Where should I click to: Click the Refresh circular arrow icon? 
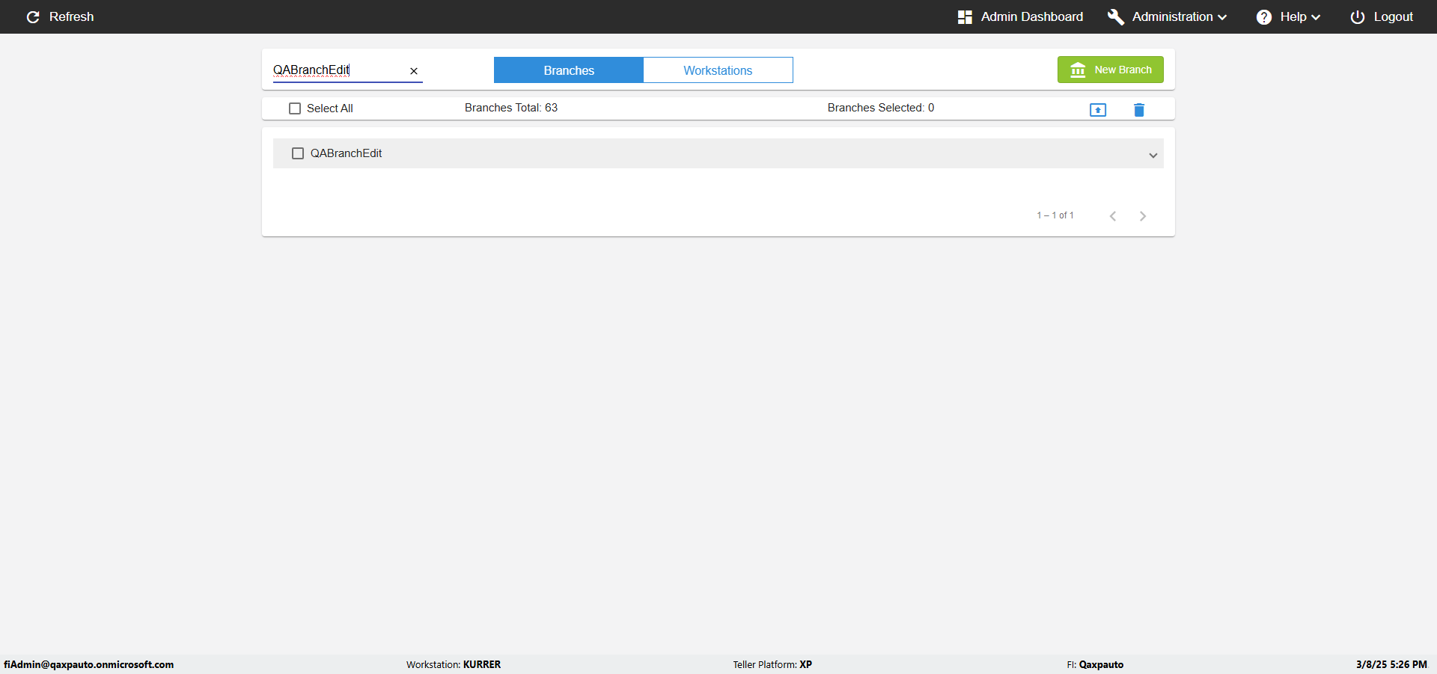(33, 17)
